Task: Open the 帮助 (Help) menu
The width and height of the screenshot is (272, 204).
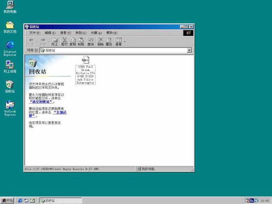Action: point(112,33)
